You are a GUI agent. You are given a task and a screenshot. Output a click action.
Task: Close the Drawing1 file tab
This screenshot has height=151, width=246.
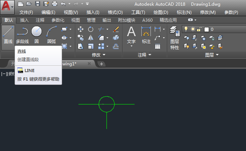pyautogui.click(x=89, y=64)
